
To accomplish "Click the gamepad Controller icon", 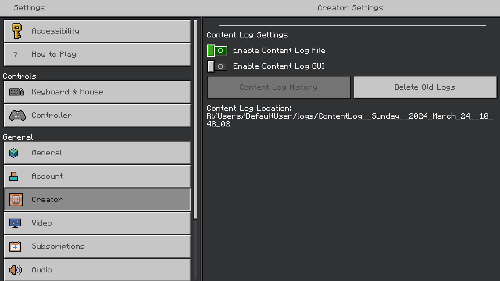I will coord(17,116).
